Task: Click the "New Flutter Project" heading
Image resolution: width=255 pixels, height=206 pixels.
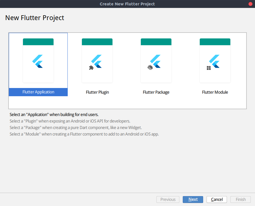Action: (x=35, y=18)
